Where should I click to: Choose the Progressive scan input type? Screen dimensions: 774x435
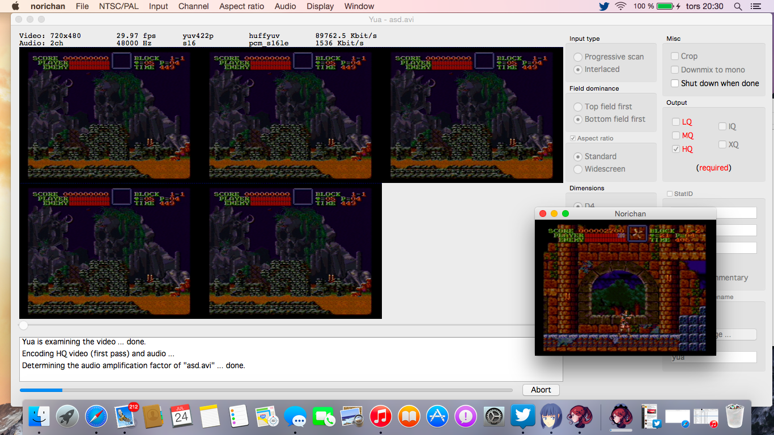pyautogui.click(x=578, y=57)
